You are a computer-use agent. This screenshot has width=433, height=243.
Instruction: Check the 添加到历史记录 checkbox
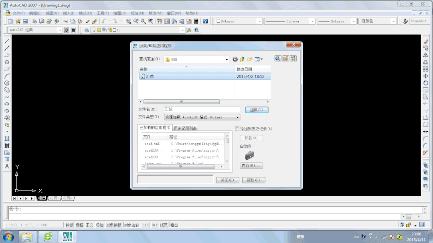click(237, 129)
